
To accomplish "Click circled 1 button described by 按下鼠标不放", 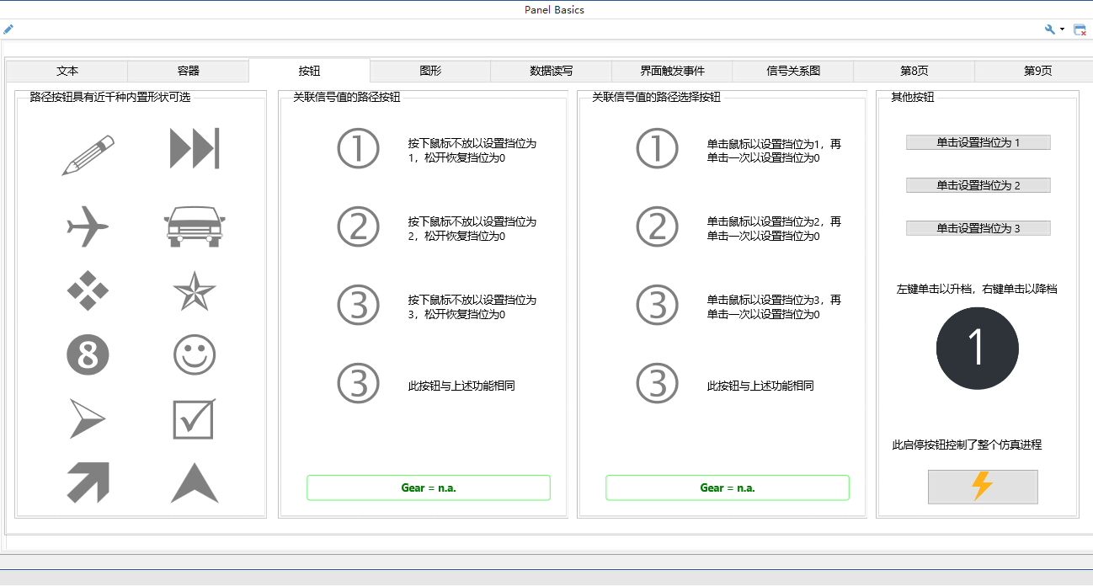I will [359, 149].
